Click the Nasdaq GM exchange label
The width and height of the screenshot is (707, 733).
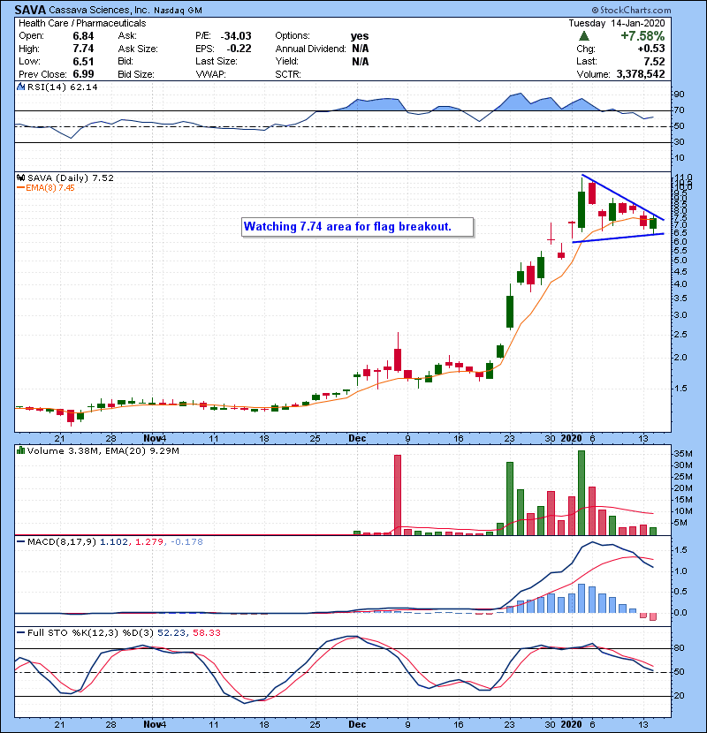[x=178, y=11]
